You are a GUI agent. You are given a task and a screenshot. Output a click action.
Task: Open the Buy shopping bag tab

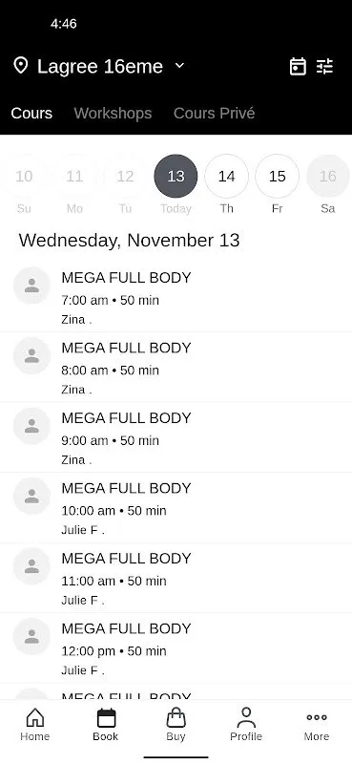click(176, 725)
